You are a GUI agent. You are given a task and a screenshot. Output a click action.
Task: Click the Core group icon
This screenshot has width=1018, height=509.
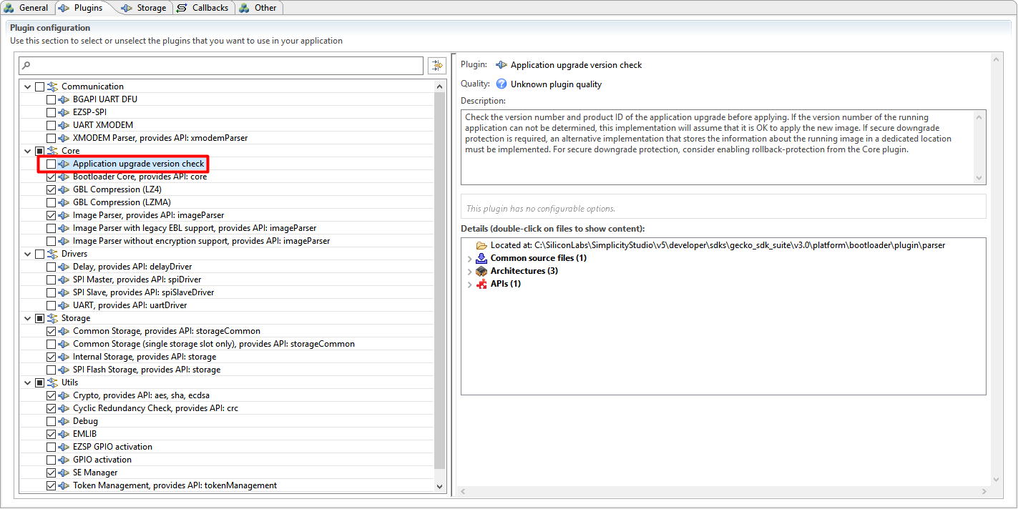pos(52,151)
